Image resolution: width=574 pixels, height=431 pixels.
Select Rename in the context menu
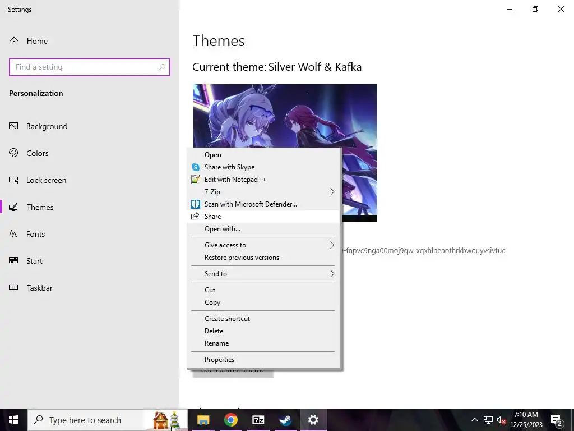pyautogui.click(x=264, y=343)
